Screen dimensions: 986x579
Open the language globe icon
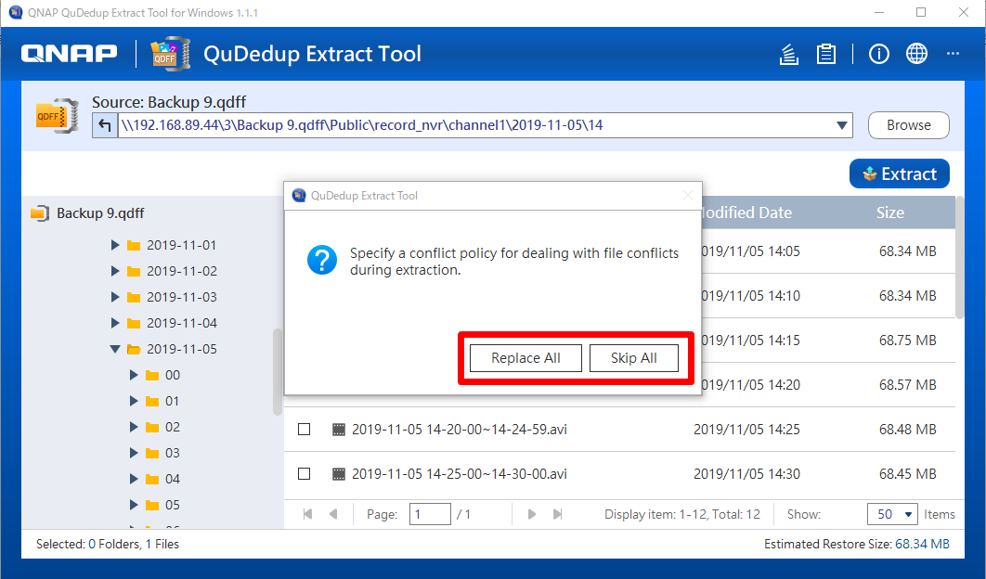916,54
